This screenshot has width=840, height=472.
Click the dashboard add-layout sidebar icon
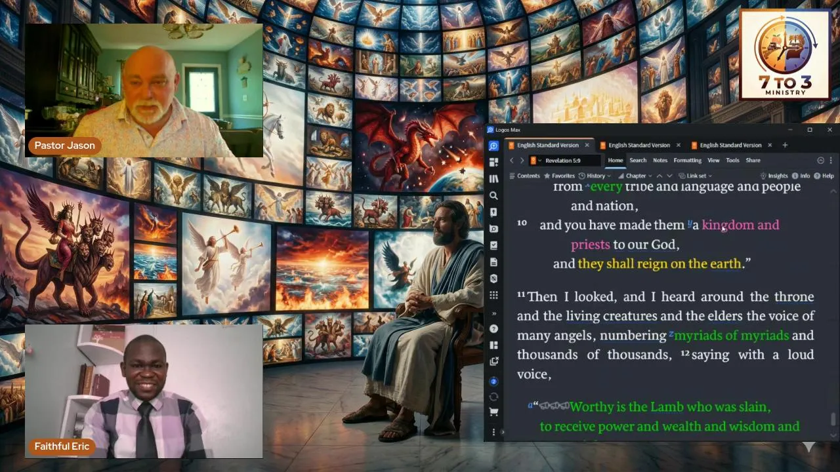[x=493, y=162]
